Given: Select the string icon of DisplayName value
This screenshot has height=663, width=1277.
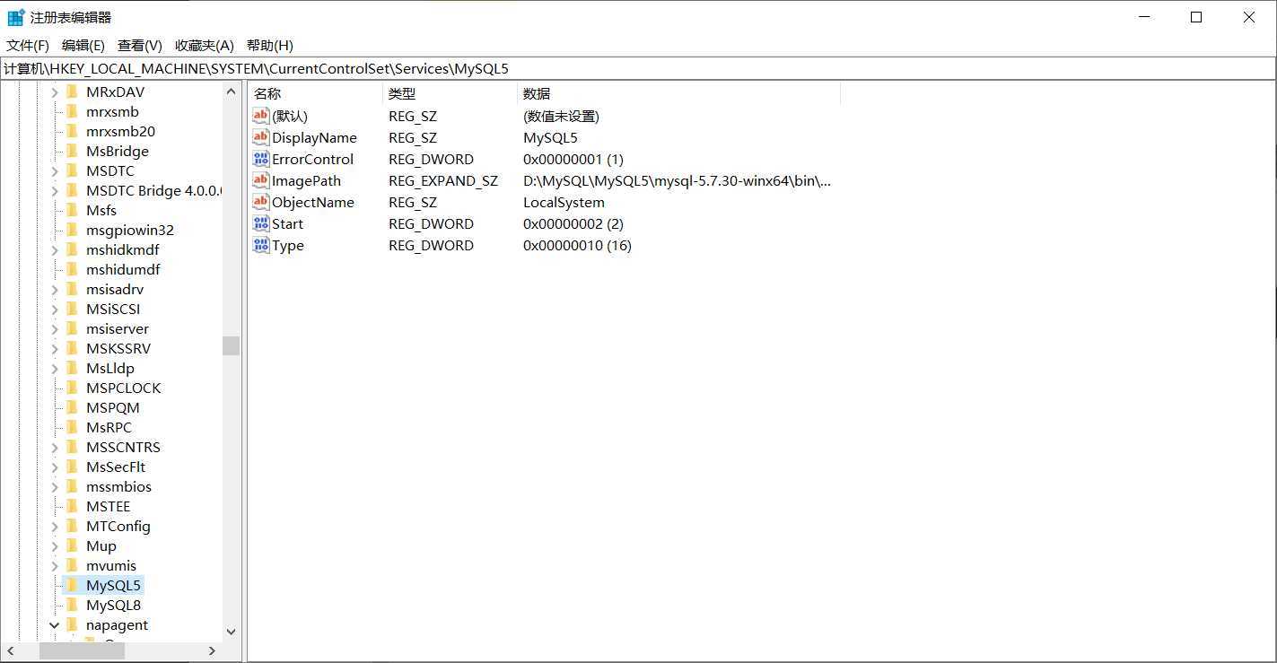Looking at the screenshot, I should [x=261, y=137].
